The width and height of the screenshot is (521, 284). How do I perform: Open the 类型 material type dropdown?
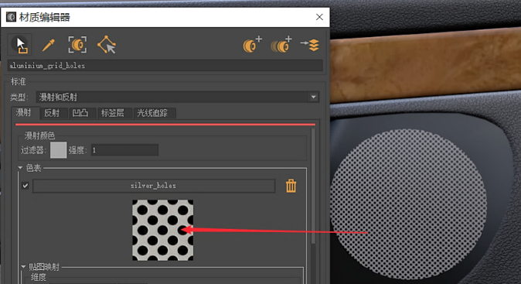178,97
